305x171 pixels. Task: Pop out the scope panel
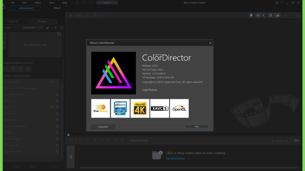(x=61, y=28)
